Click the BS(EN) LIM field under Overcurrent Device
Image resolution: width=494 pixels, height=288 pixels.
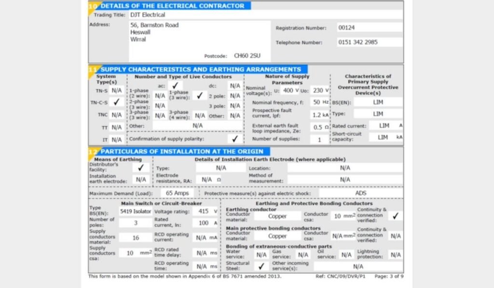coord(378,102)
